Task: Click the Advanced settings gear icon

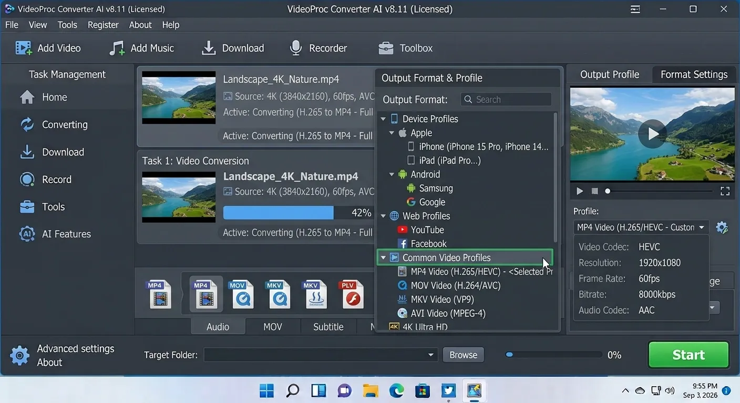Action: 20,355
